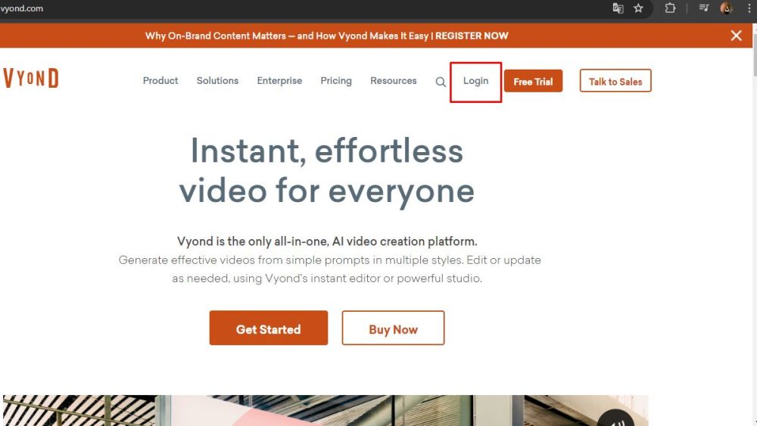The width and height of the screenshot is (757, 426).
Task: Click the Talk to Sales button
Action: [x=615, y=81]
